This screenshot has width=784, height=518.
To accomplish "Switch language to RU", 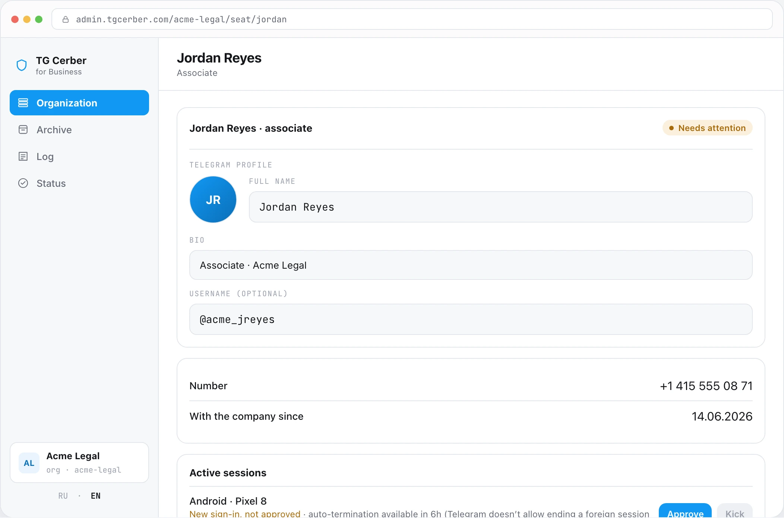I will click(x=63, y=496).
